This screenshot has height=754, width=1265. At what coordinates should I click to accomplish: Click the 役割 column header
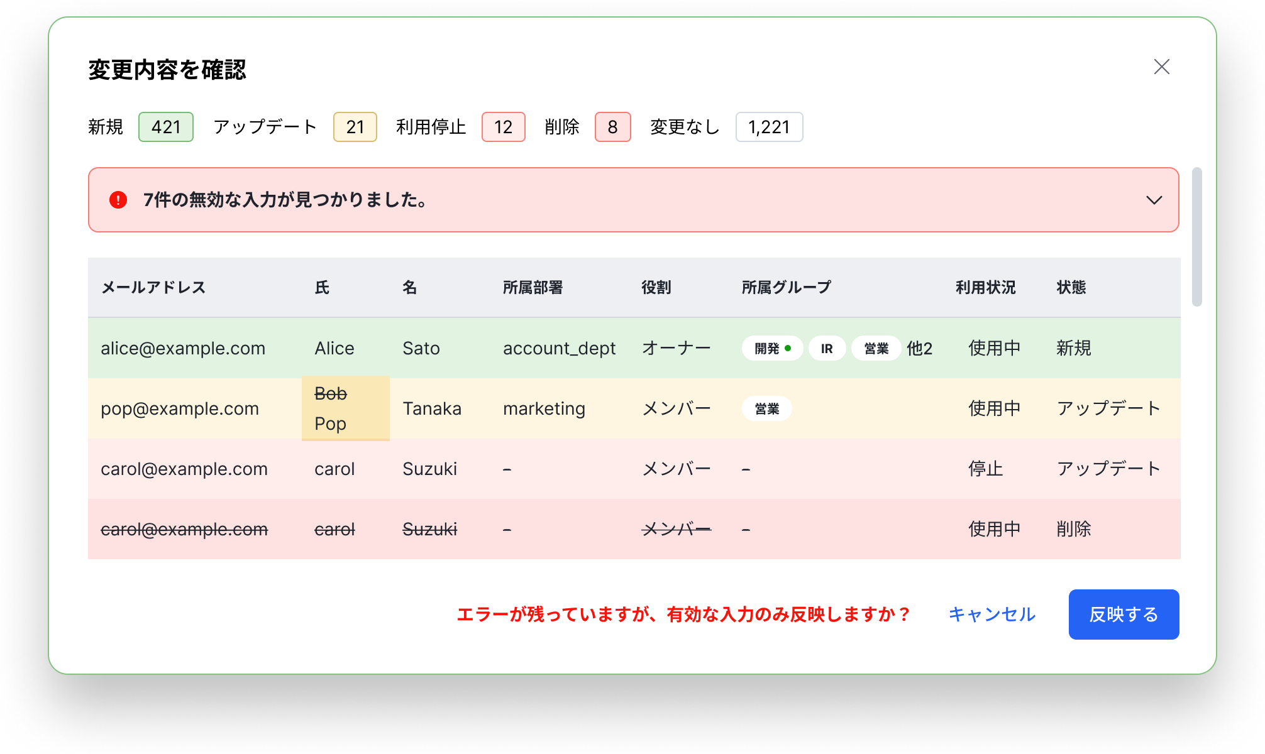[x=656, y=287]
